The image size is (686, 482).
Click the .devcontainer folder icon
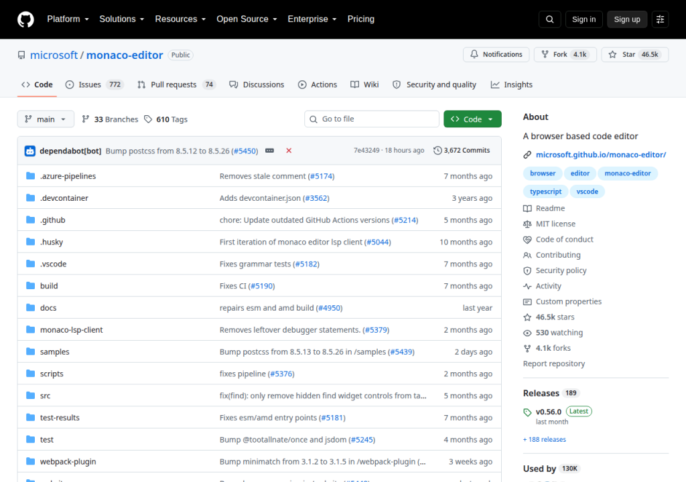(30, 197)
